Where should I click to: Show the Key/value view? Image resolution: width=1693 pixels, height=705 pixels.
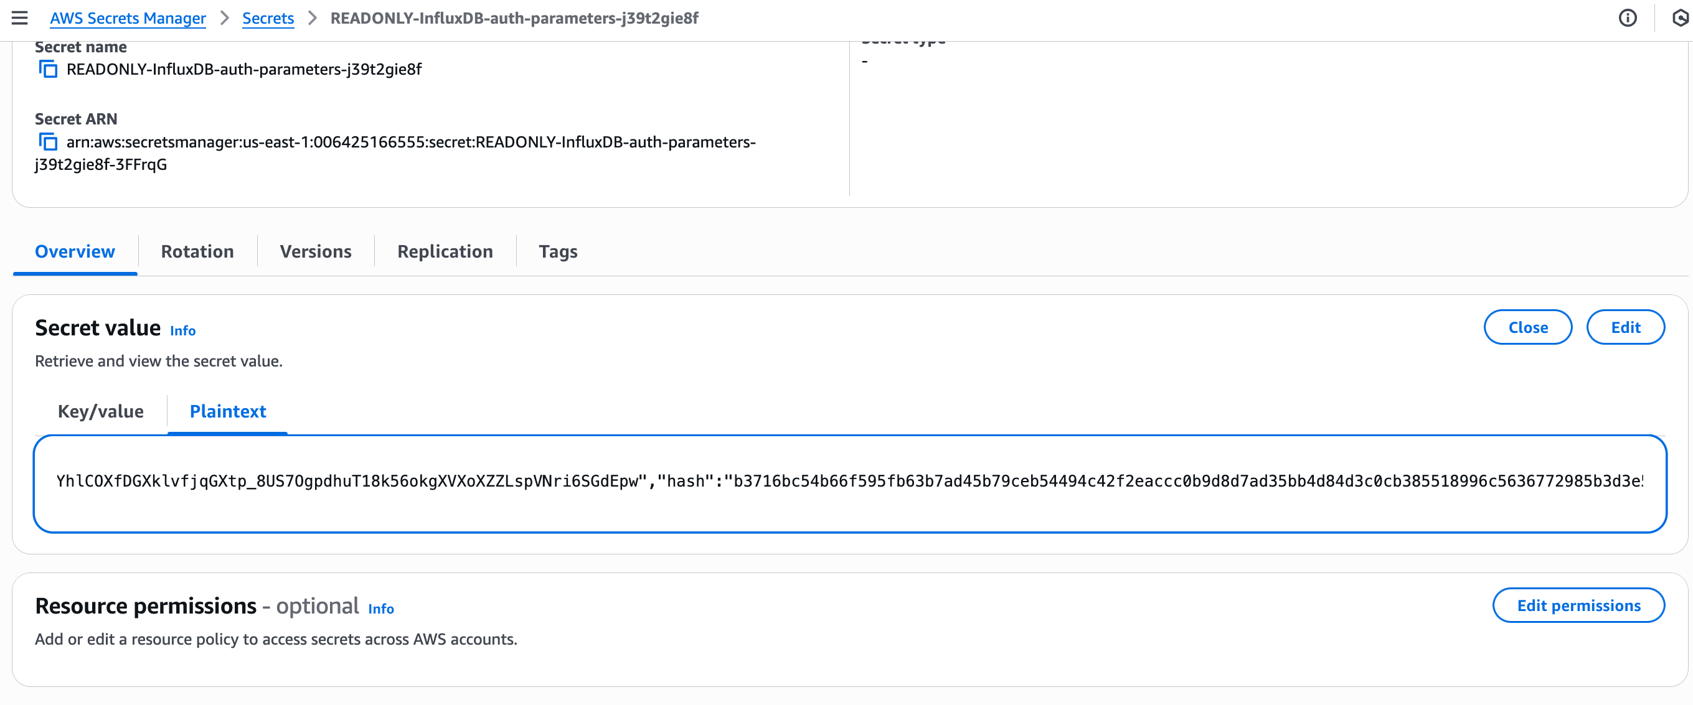pyautogui.click(x=100, y=411)
